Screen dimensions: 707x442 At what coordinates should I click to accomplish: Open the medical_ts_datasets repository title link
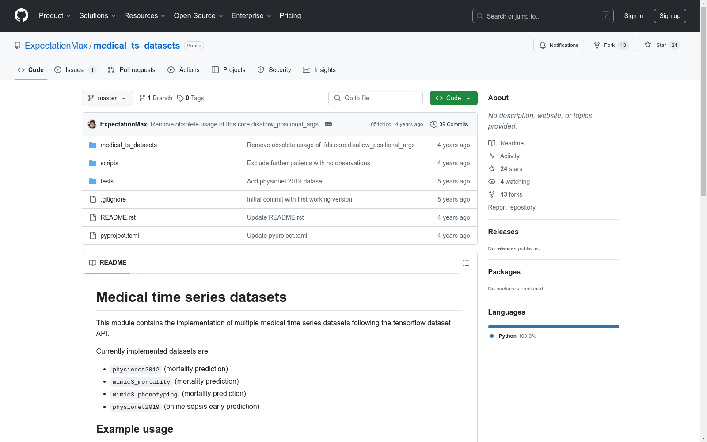(x=137, y=46)
